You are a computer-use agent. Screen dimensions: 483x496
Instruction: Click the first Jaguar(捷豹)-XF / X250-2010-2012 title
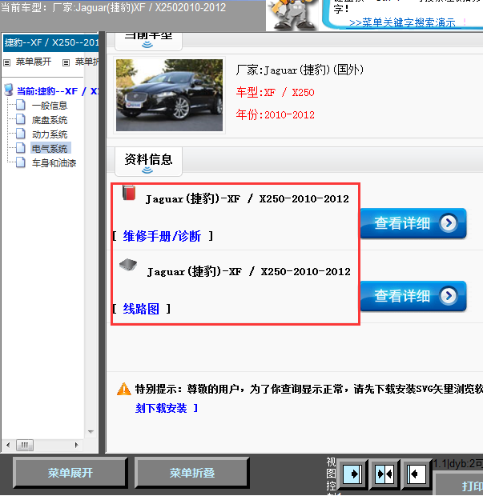click(x=247, y=198)
